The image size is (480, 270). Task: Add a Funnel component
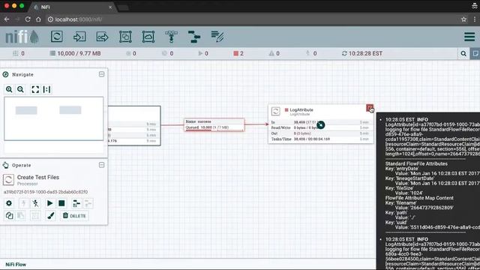click(x=171, y=37)
